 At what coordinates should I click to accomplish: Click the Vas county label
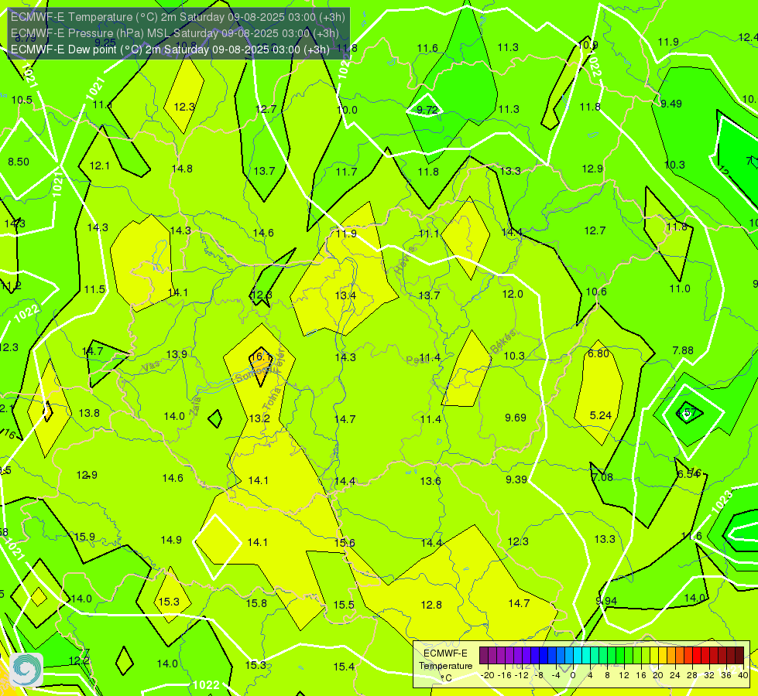[x=151, y=367]
